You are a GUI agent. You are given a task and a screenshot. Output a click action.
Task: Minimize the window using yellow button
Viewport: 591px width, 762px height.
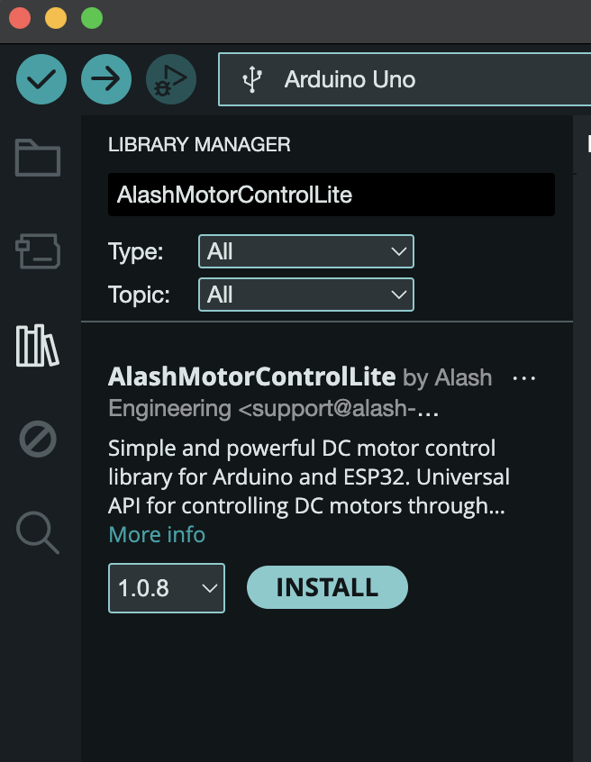(56, 18)
